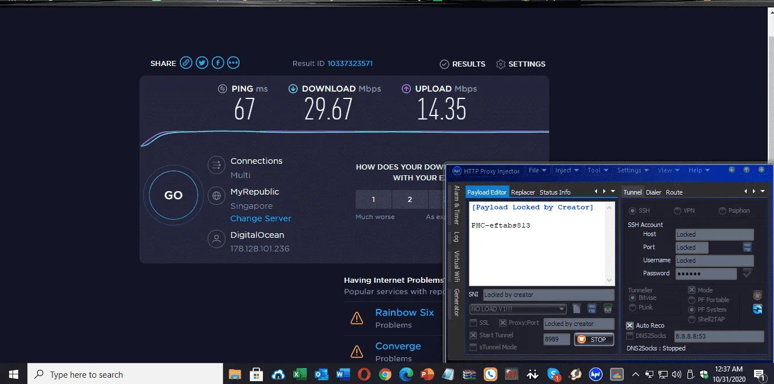Click new payload file icon
Viewport: 774px width, 384px height.
click(577, 309)
